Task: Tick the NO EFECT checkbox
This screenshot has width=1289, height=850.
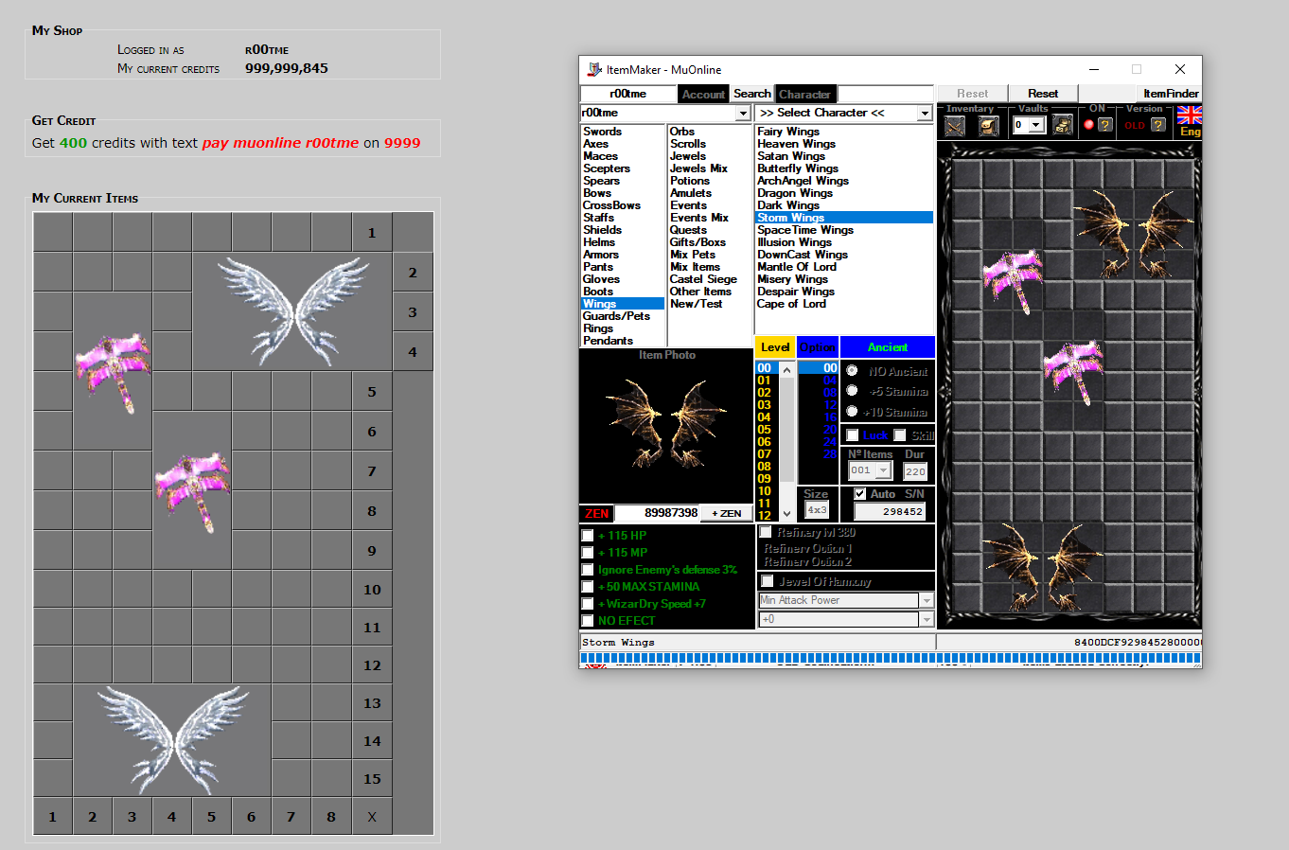Action: pyautogui.click(x=588, y=621)
